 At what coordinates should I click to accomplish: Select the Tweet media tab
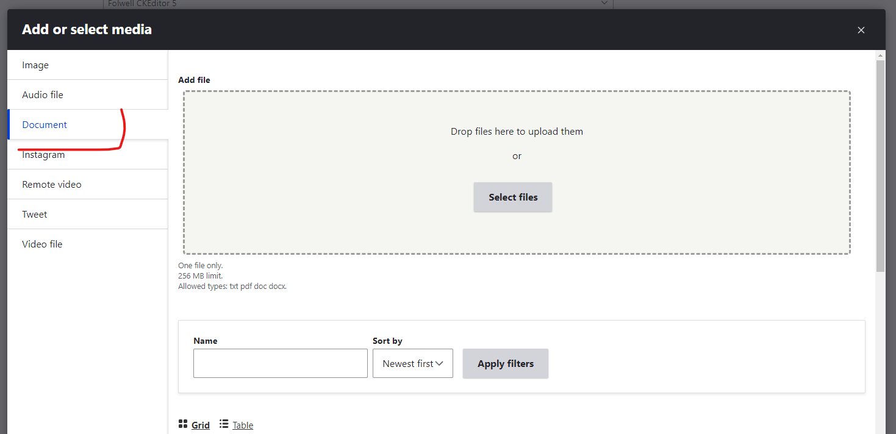(x=35, y=215)
